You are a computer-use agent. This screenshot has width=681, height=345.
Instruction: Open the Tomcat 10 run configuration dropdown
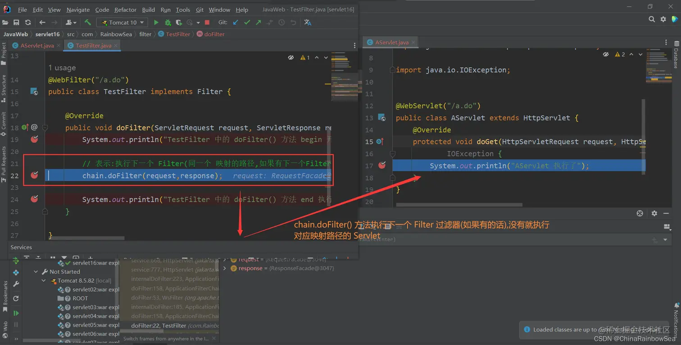pos(123,22)
